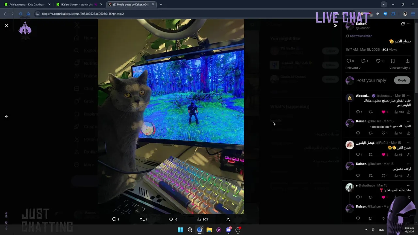This screenshot has height=235, width=418.
Task: Select the Media posts by Kaiser tab
Action: coord(131,5)
